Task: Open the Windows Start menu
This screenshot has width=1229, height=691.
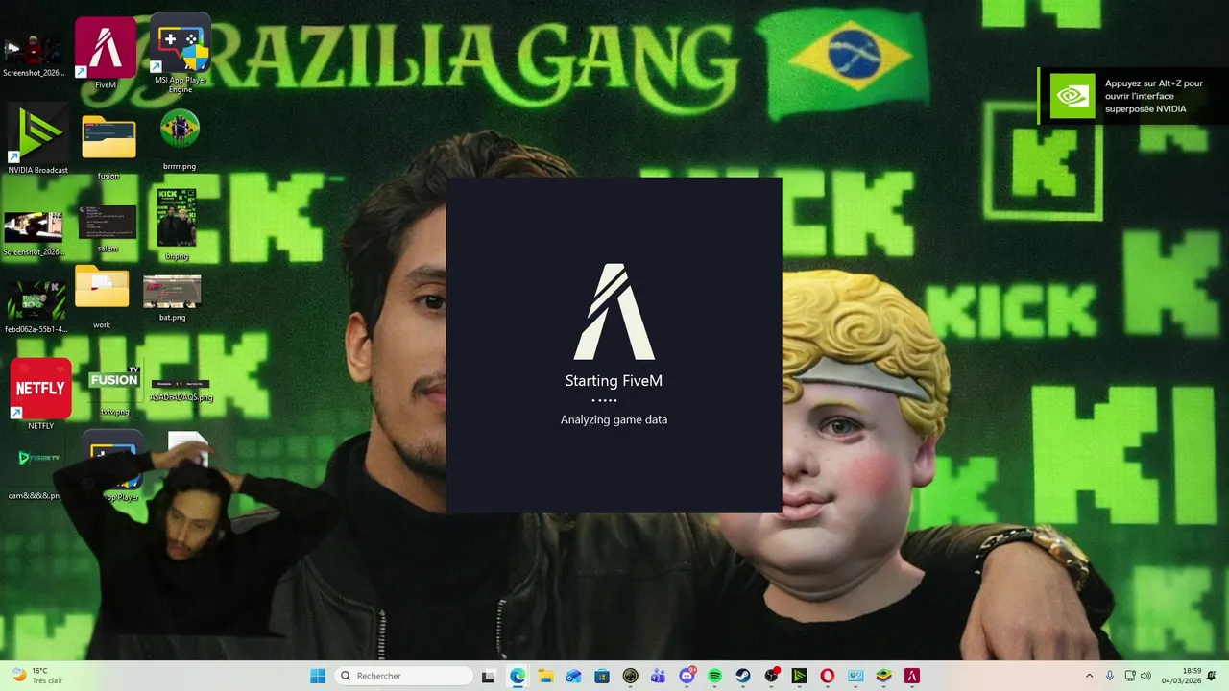Action: coord(318,676)
